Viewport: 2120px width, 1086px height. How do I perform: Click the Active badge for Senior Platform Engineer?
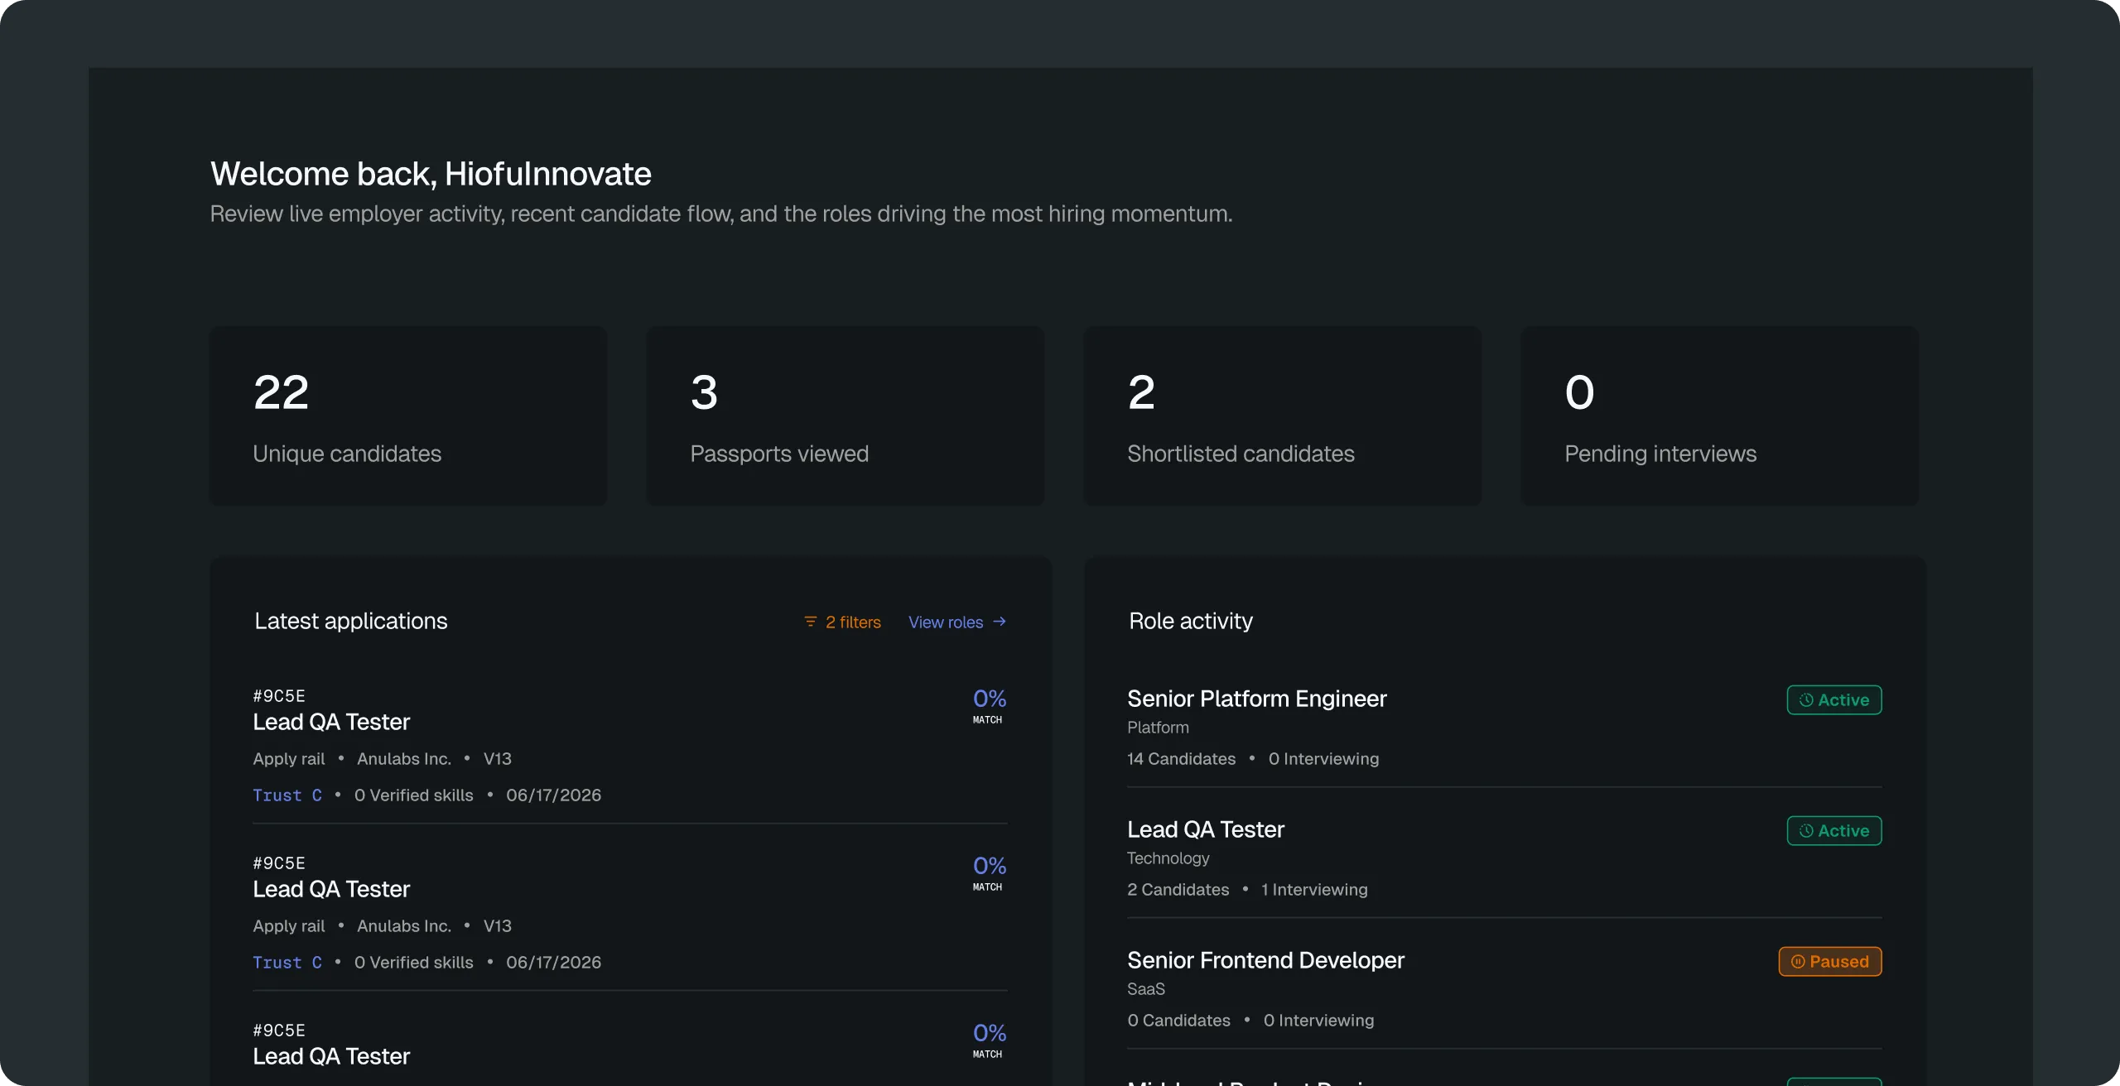[x=1834, y=700]
